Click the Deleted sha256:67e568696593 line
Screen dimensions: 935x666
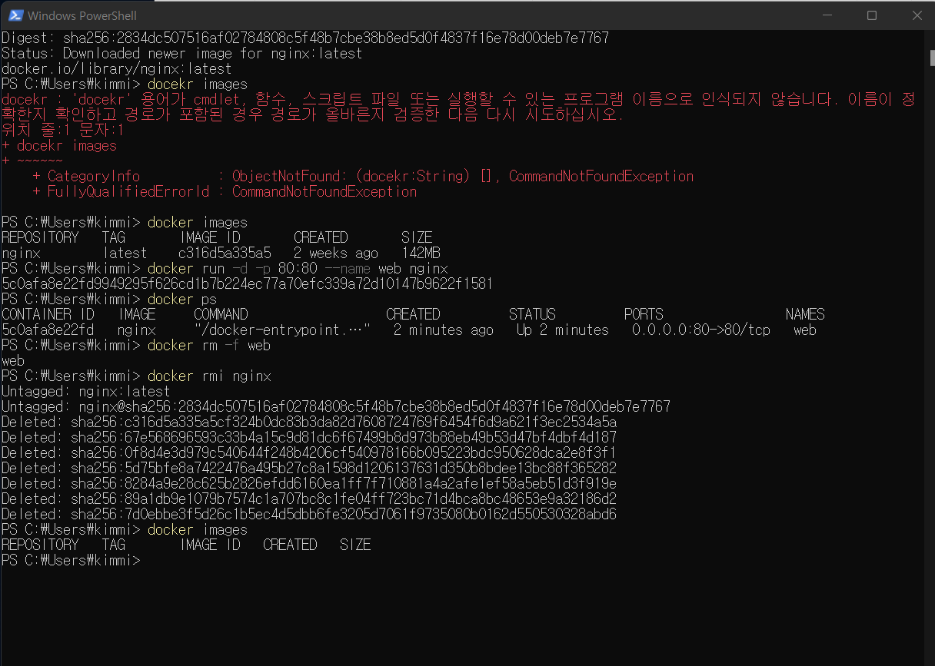coord(309,437)
